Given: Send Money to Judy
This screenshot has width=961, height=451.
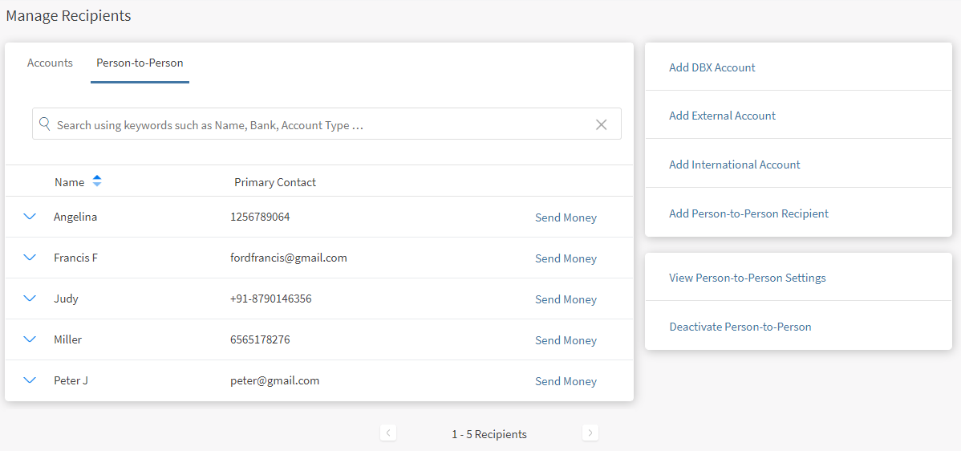Looking at the screenshot, I should 566,299.
